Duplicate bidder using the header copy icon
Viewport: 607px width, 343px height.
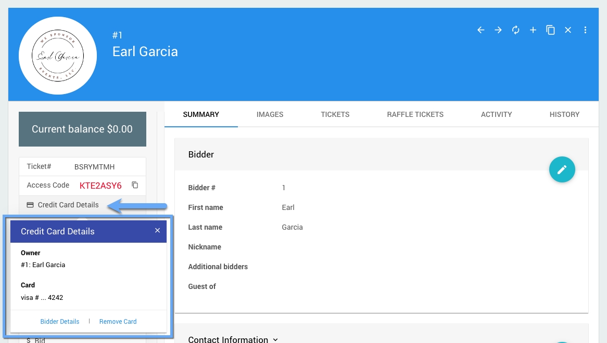[x=550, y=30]
